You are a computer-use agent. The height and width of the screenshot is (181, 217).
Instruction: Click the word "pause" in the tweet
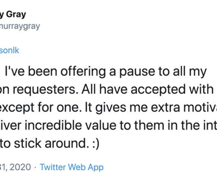[137, 72]
